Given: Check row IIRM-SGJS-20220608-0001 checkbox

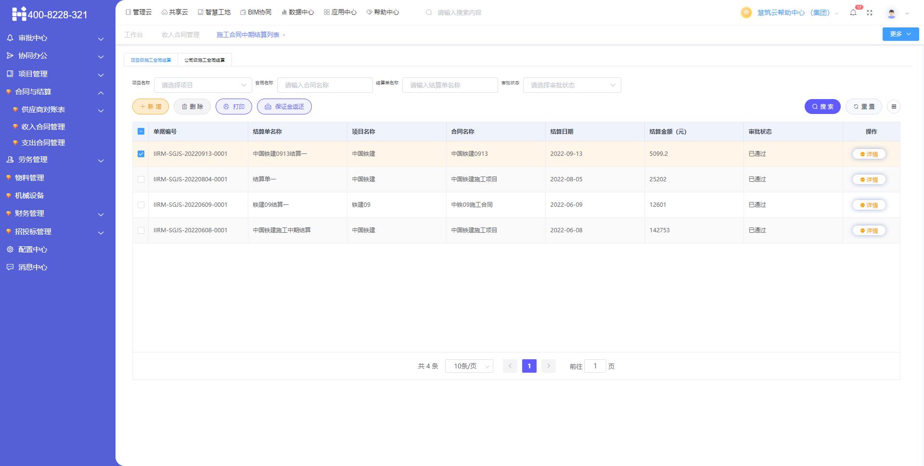Looking at the screenshot, I should [x=141, y=230].
